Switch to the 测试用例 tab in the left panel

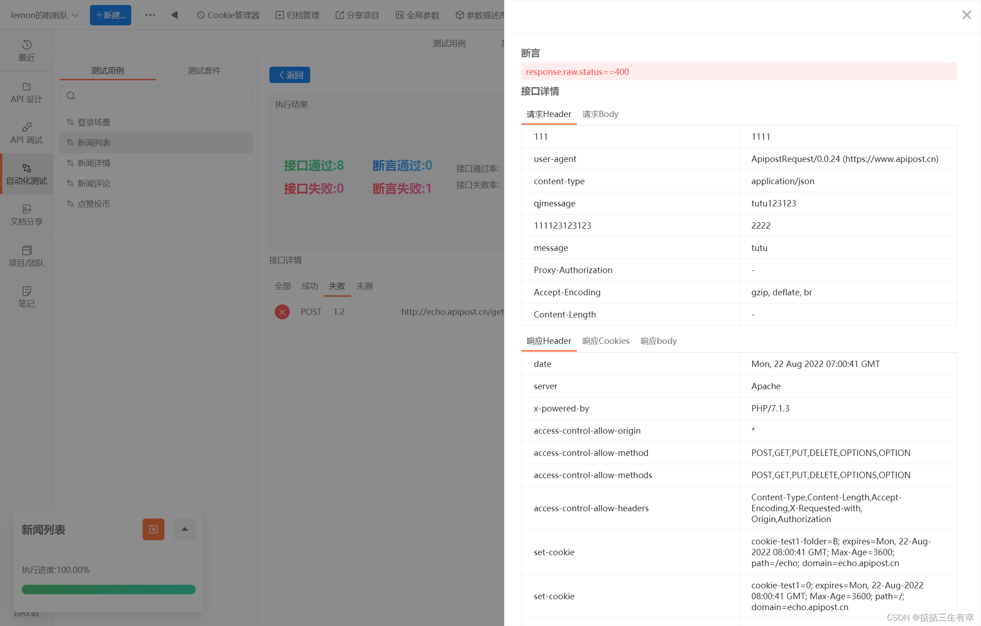108,70
